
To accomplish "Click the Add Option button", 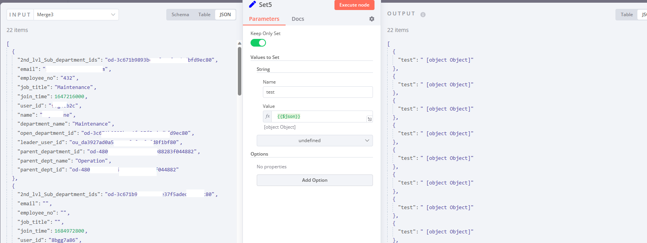I will pos(315,180).
